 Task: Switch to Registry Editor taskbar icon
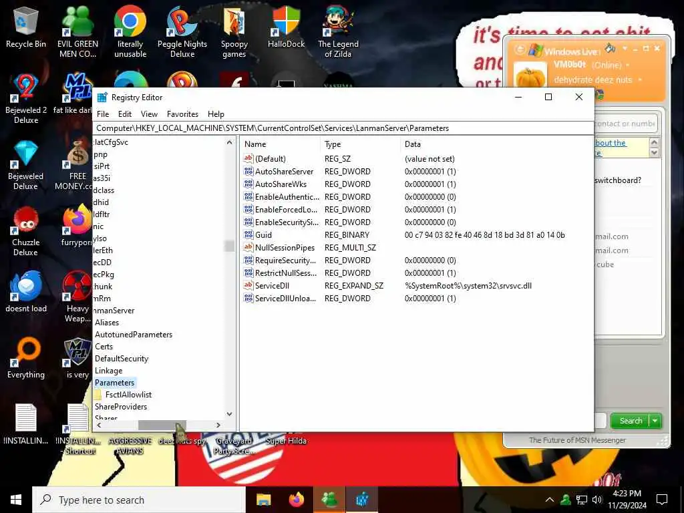click(362, 500)
